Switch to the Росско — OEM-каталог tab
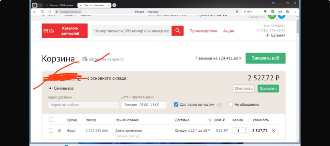The image size is (330, 146). coord(59,5)
